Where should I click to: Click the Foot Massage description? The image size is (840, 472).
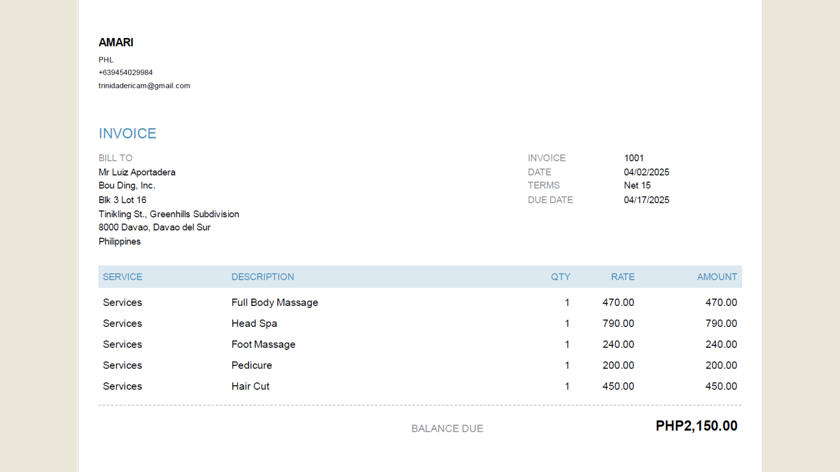click(x=263, y=344)
